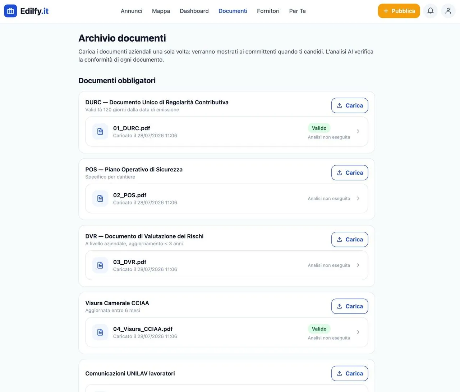
Task: Click the file icon next to 04_Visura_CCIAA.pdf
Action: [x=100, y=332]
